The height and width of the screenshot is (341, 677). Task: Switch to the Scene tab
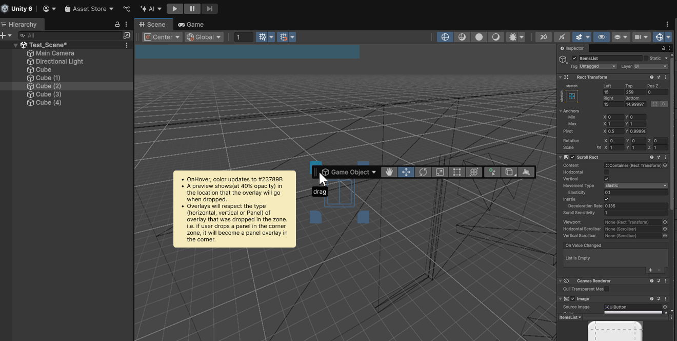152,24
